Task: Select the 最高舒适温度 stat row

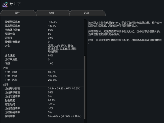Action: point(44,26)
